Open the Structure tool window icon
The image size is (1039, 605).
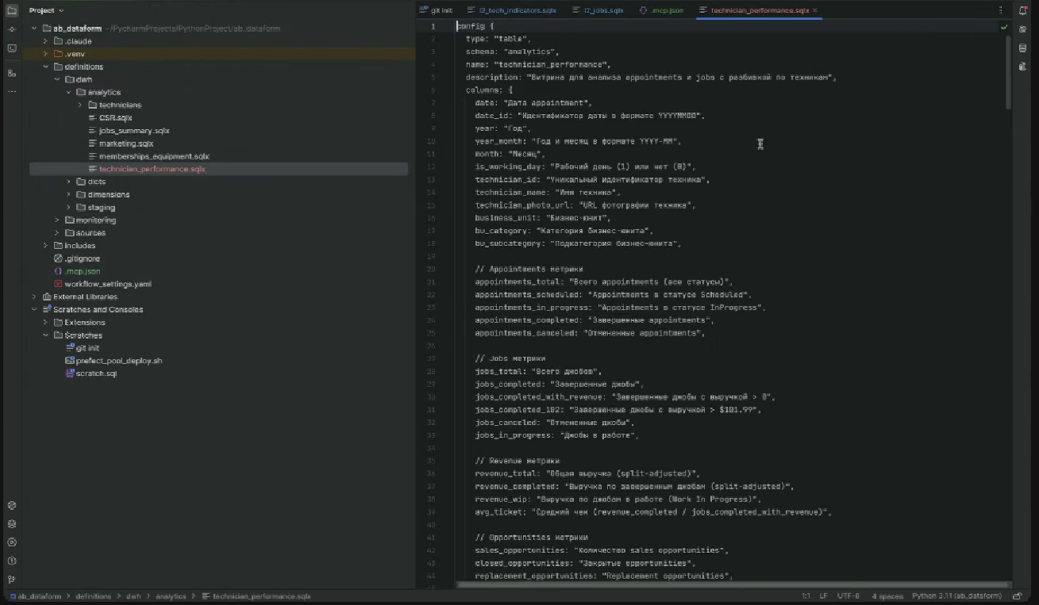point(12,73)
